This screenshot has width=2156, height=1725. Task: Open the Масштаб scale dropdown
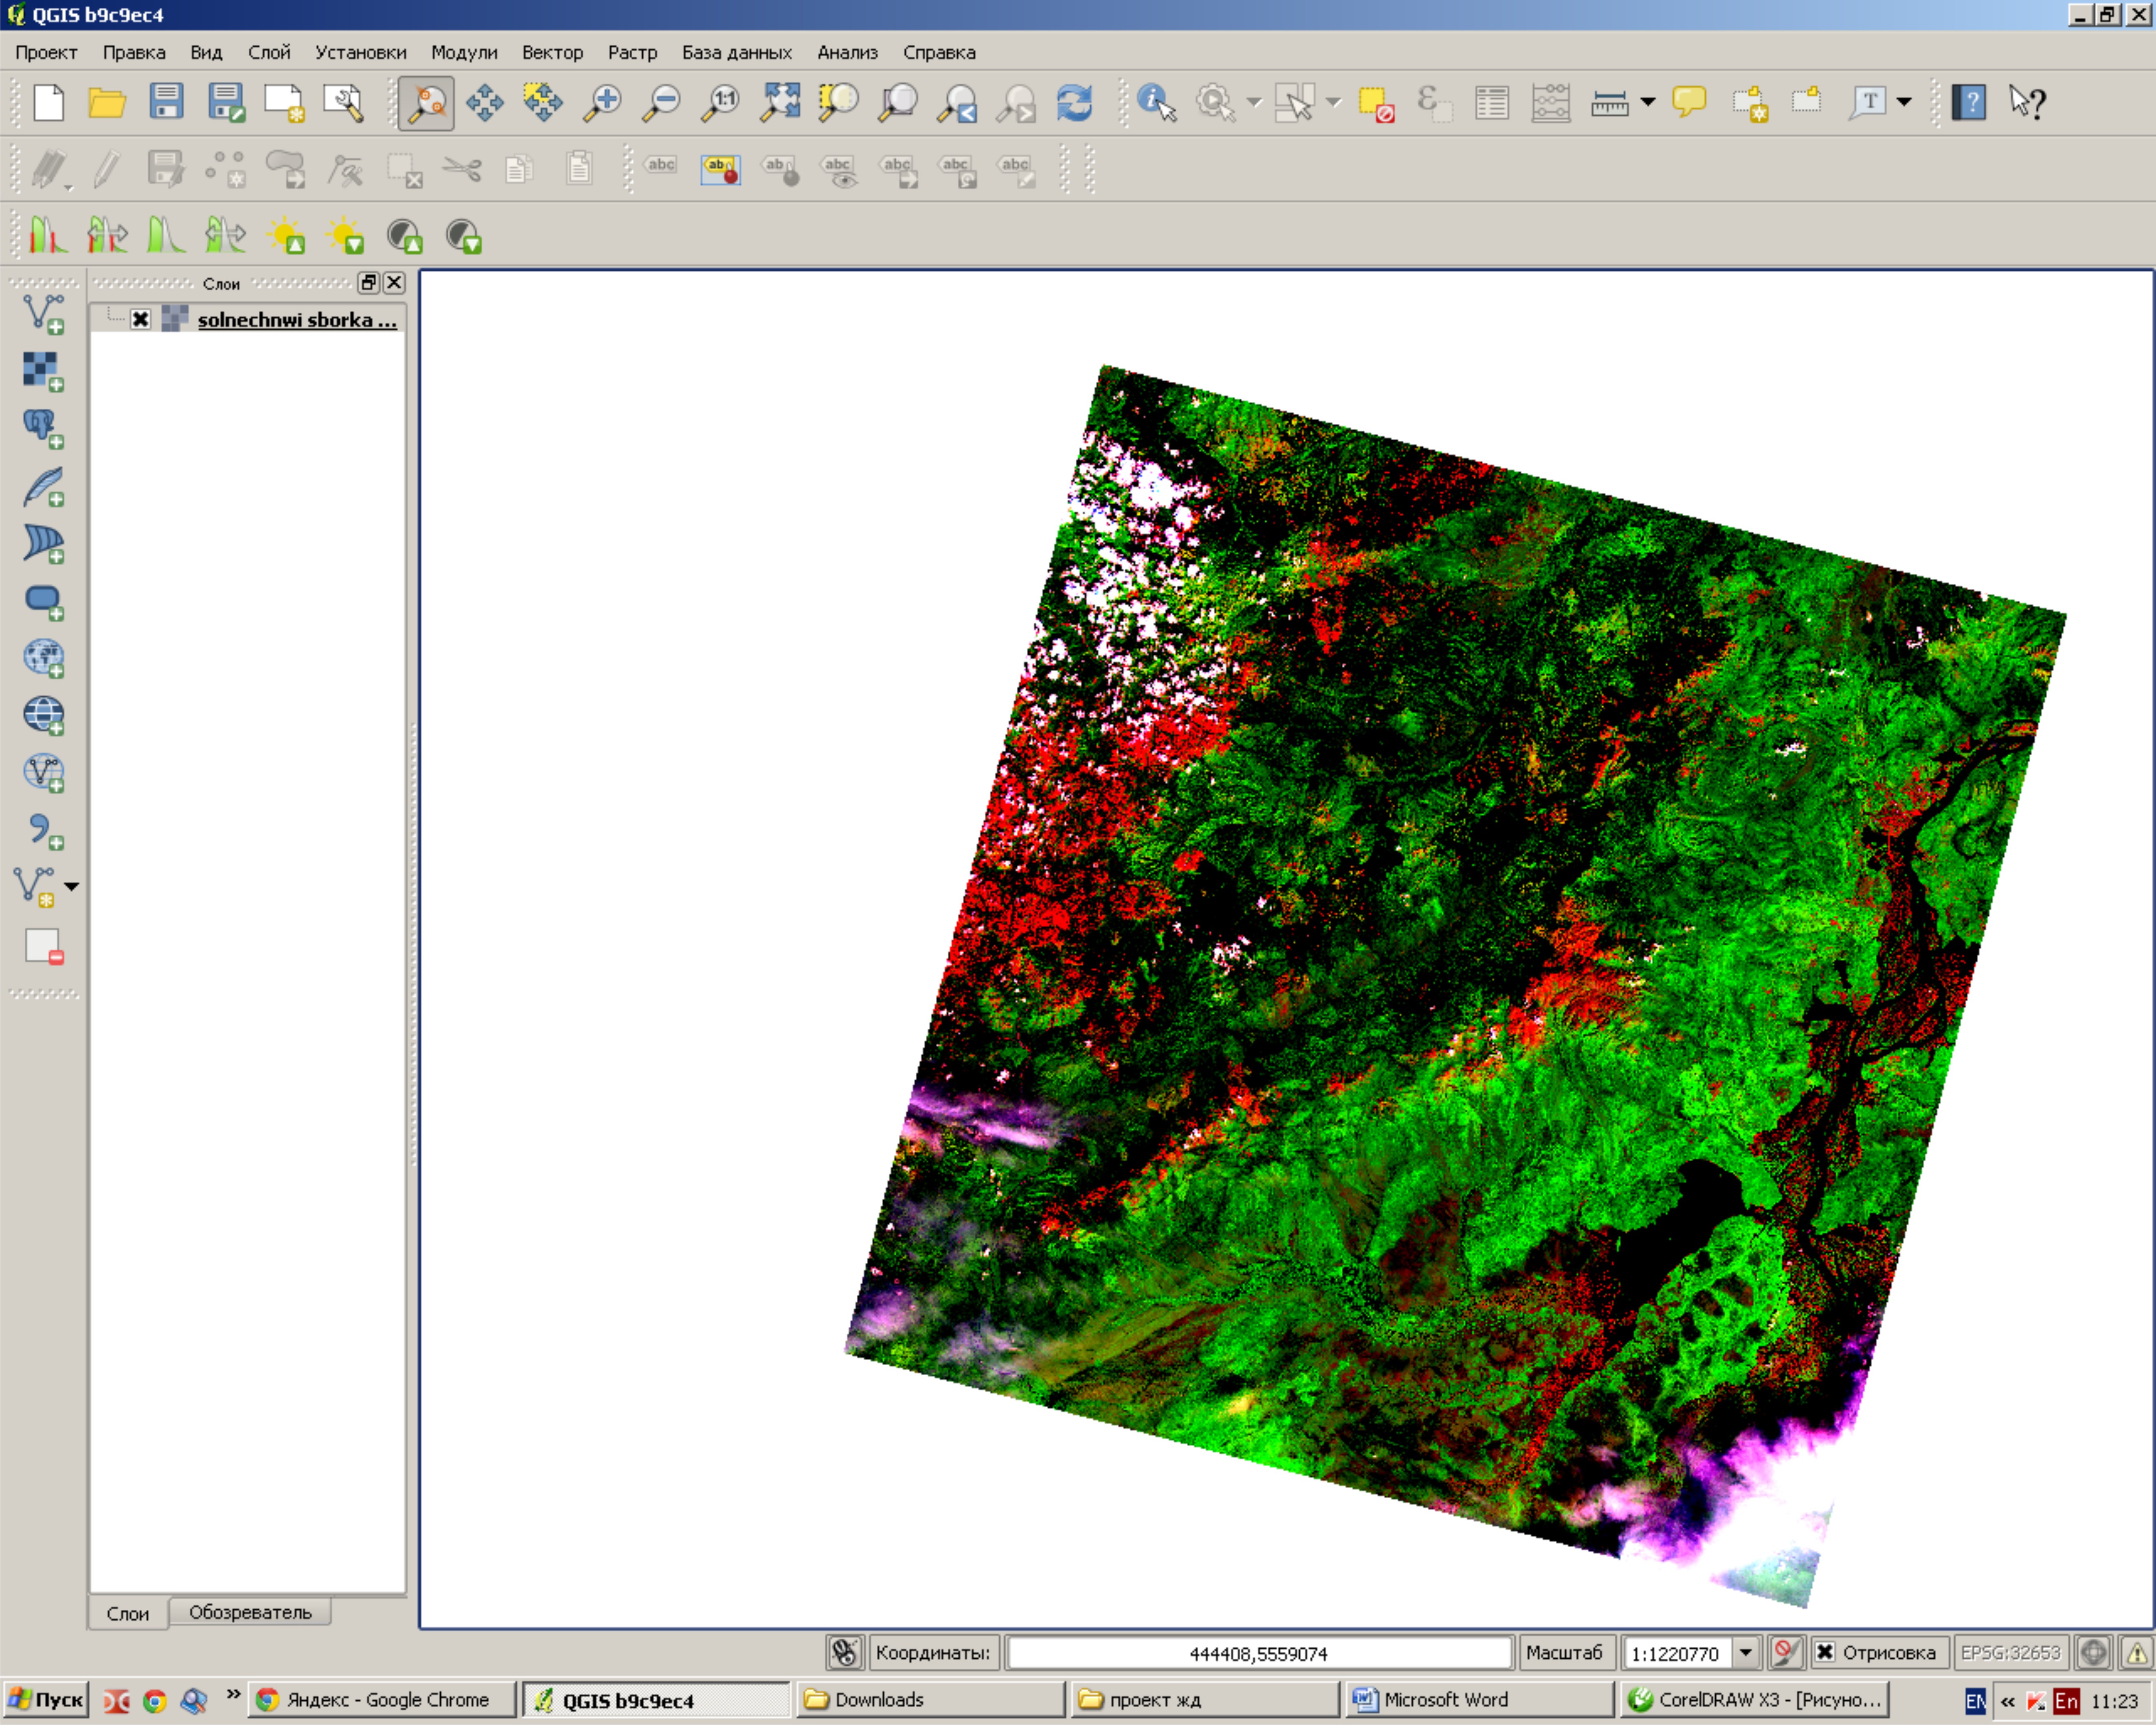[1746, 1652]
